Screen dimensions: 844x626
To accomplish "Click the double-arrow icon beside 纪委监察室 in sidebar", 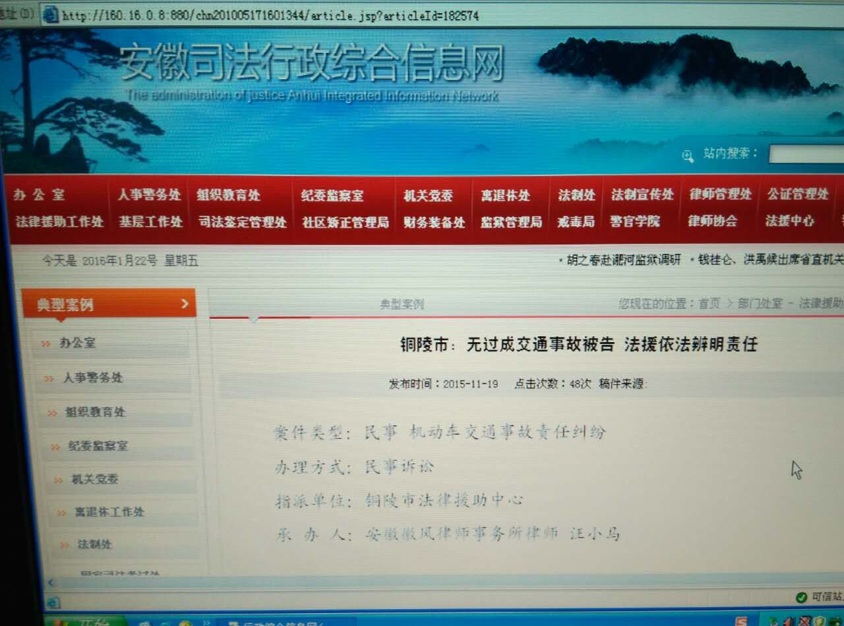I will pyautogui.click(x=55, y=447).
